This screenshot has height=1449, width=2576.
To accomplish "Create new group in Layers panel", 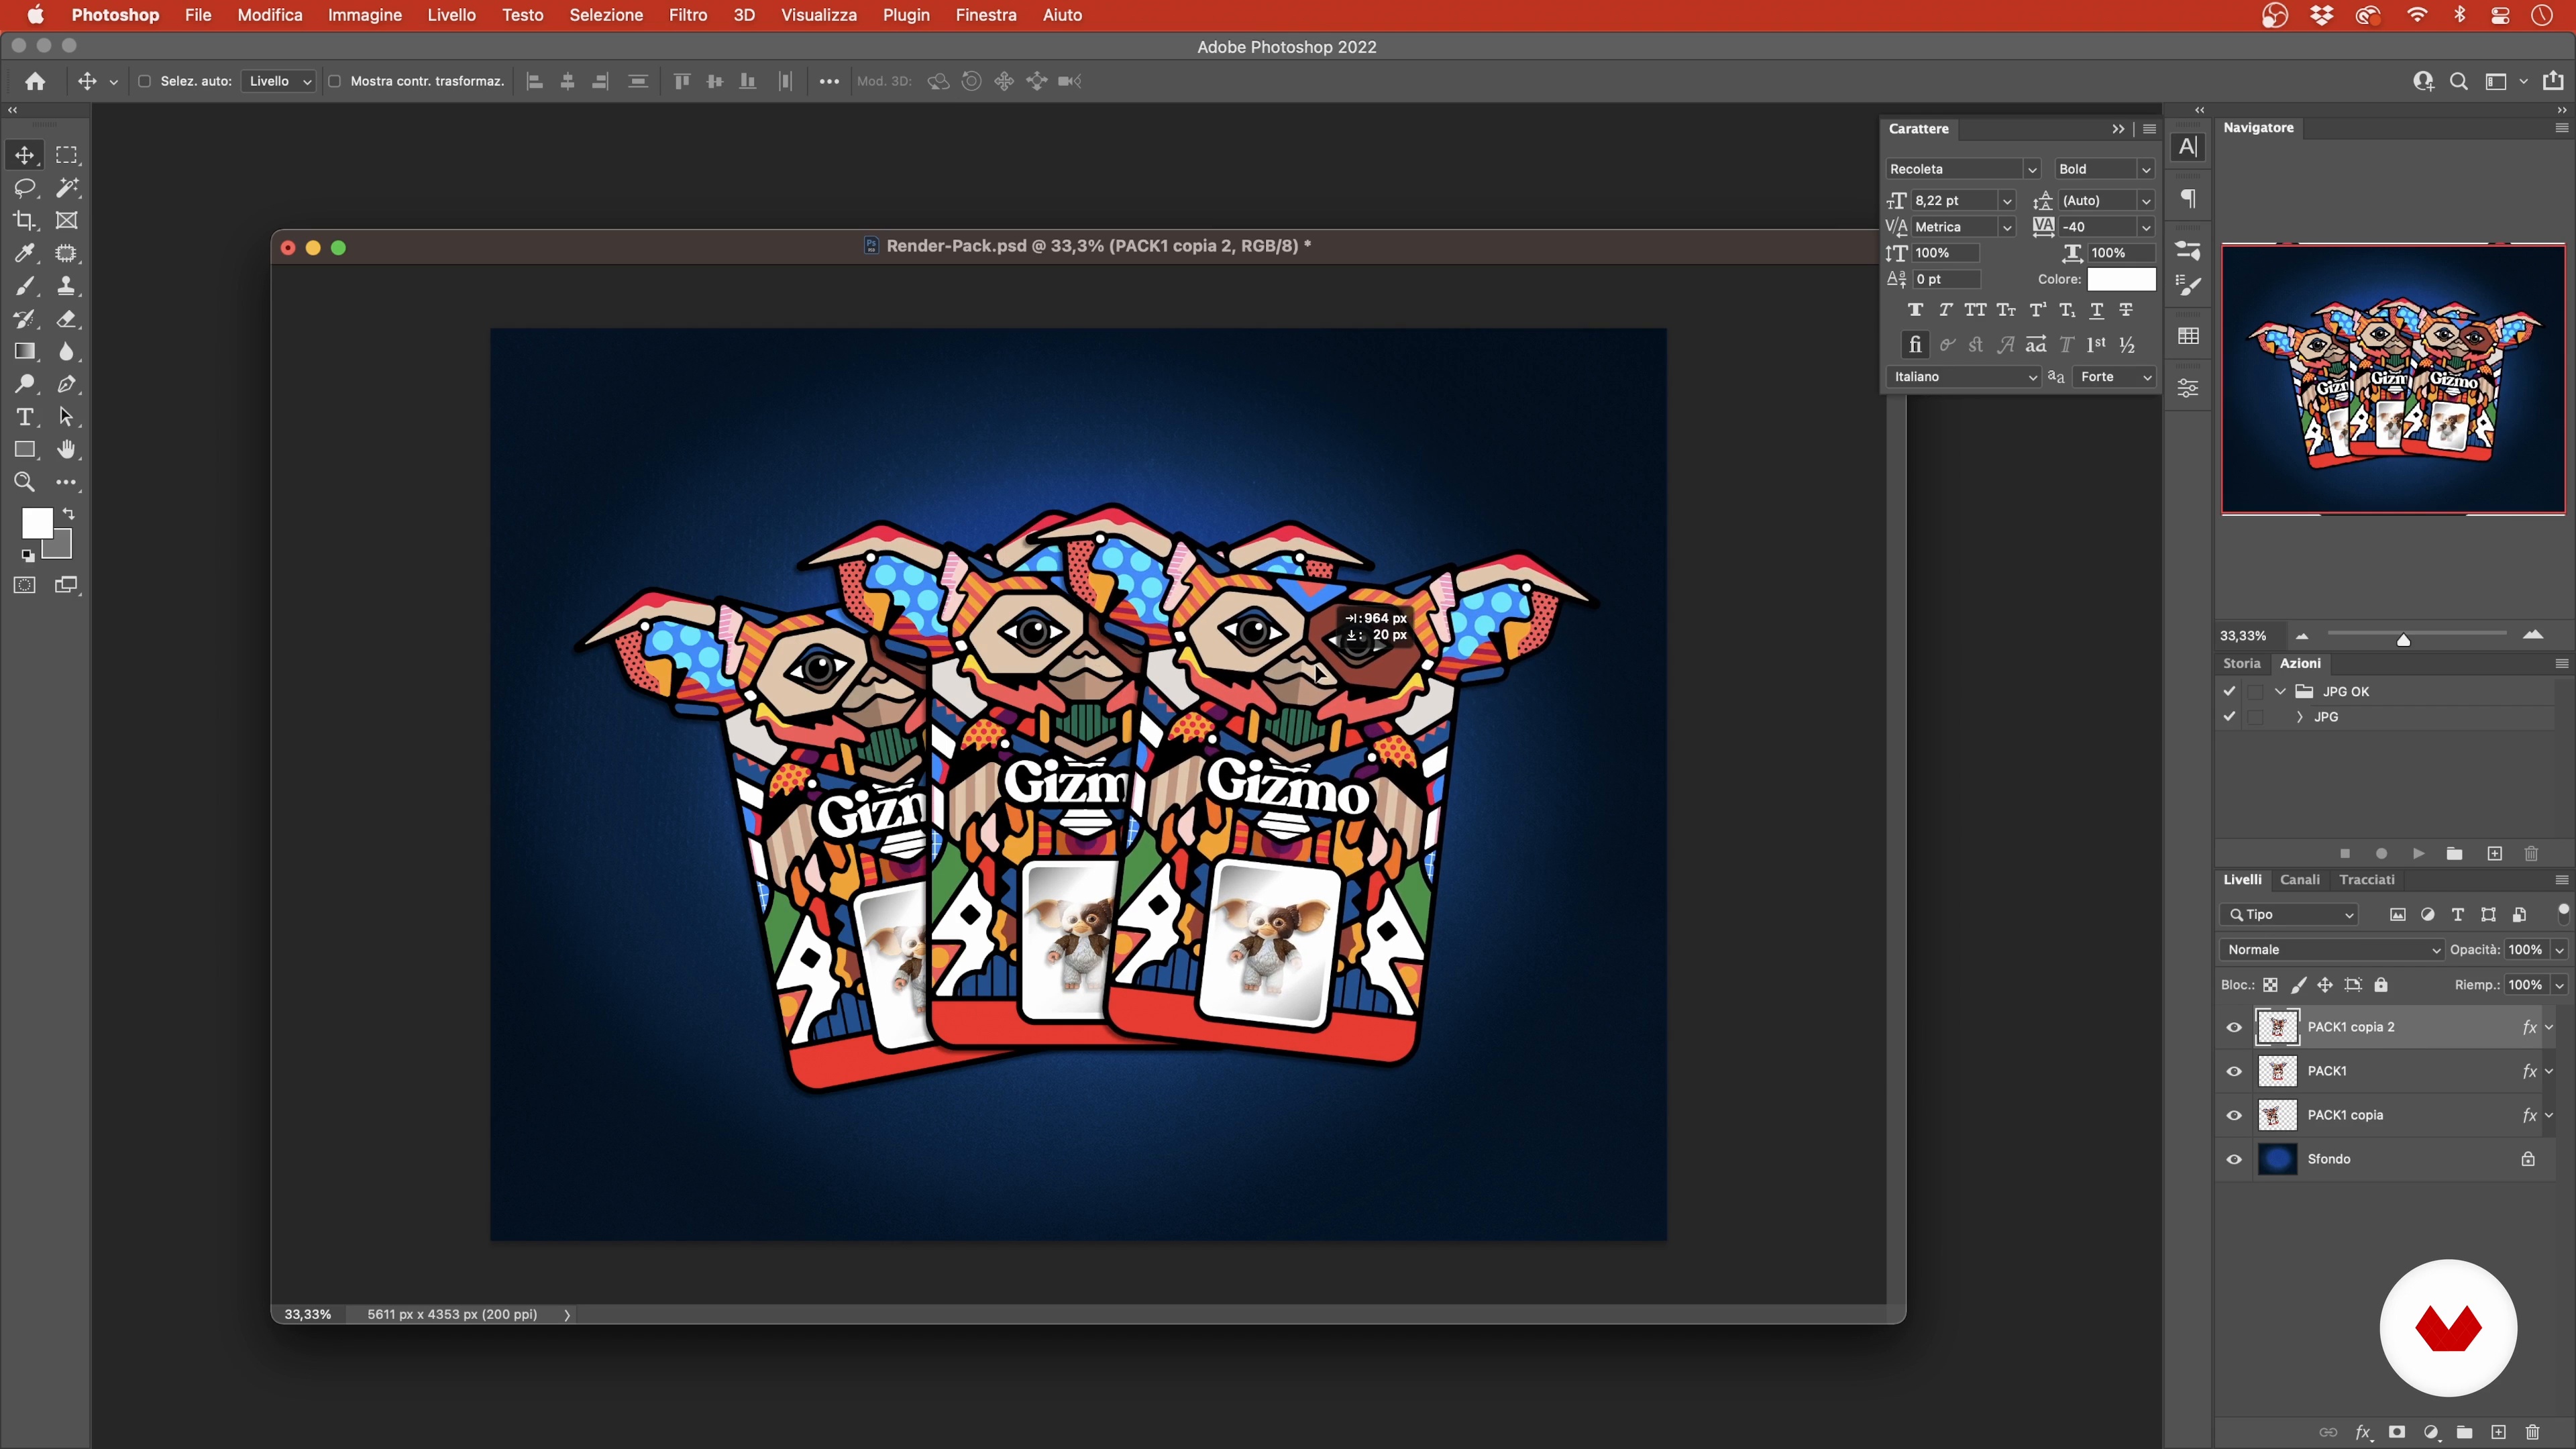I will (2464, 1432).
